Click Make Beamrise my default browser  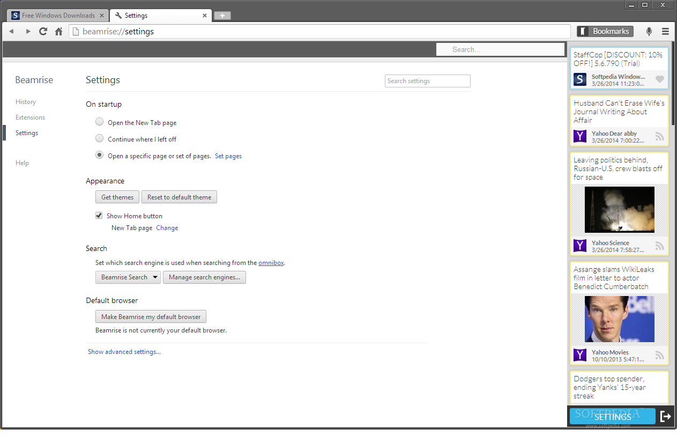(151, 317)
